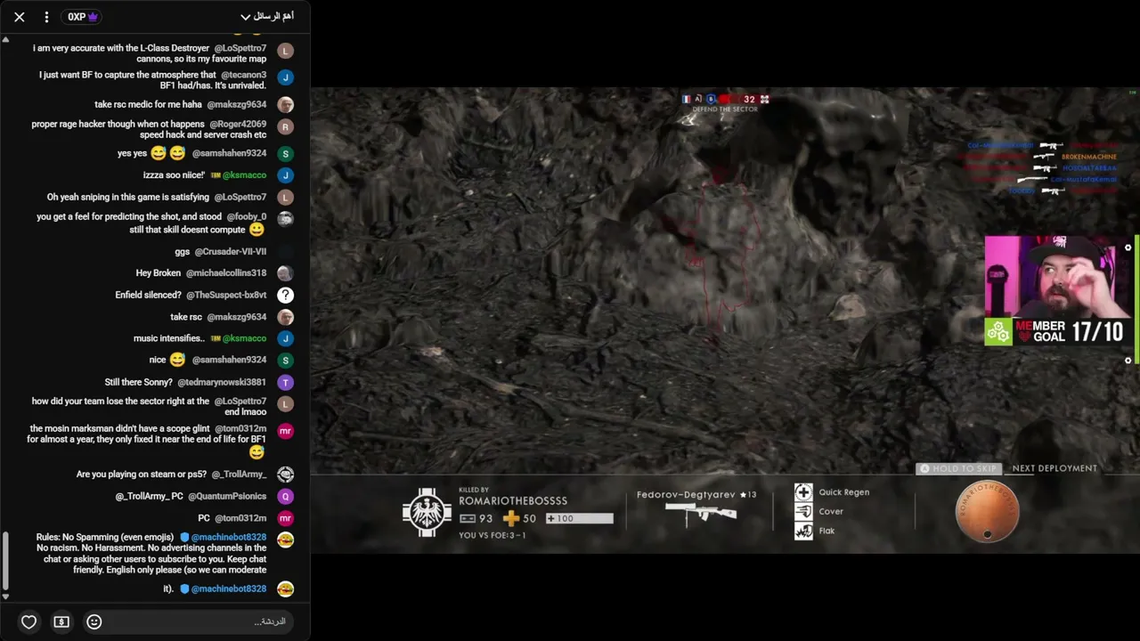The image size is (1140, 641).
Task: Open the @tedmarynowski3881 username link
Action: coord(222,382)
